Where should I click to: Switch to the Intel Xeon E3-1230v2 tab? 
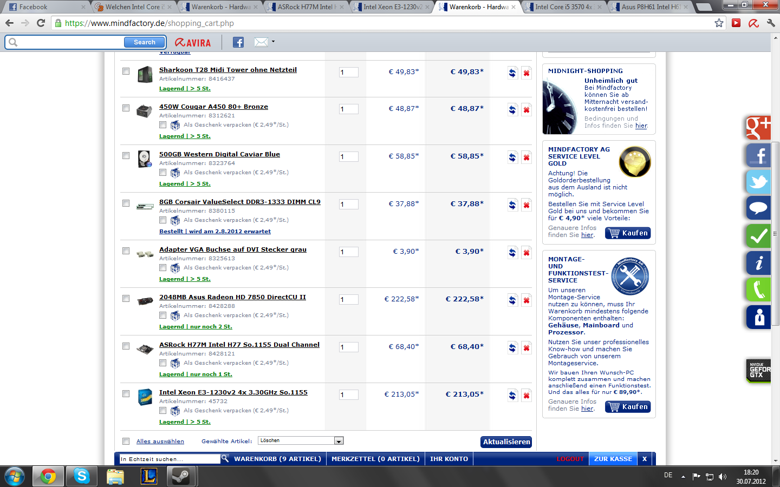coord(391,7)
